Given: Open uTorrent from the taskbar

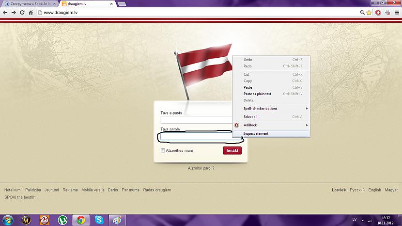Looking at the screenshot, I should [62, 220].
